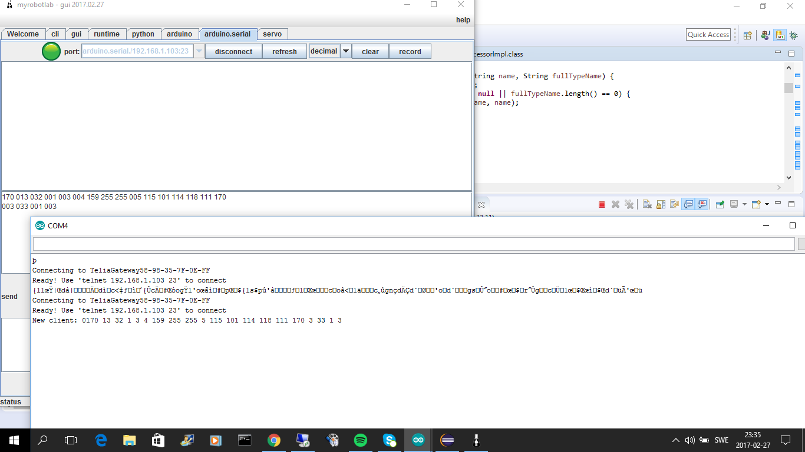Click the record button
This screenshot has height=452, width=805.
[410, 51]
